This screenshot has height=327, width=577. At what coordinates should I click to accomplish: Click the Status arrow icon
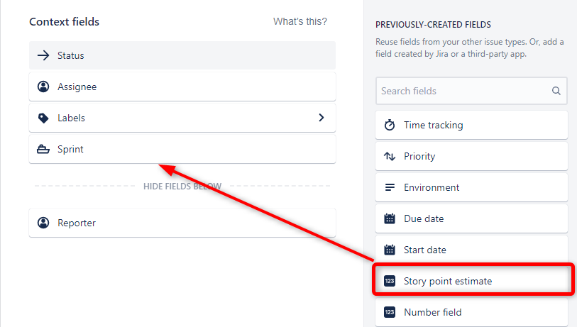click(x=43, y=55)
